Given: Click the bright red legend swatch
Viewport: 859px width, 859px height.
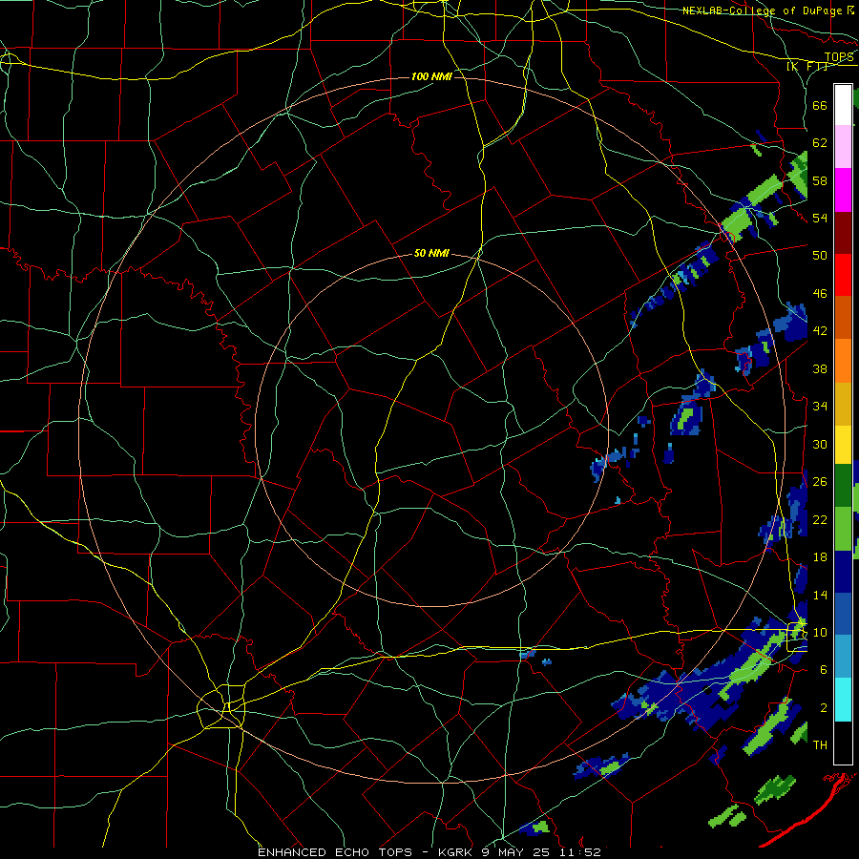Looking at the screenshot, I should tap(843, 275).
